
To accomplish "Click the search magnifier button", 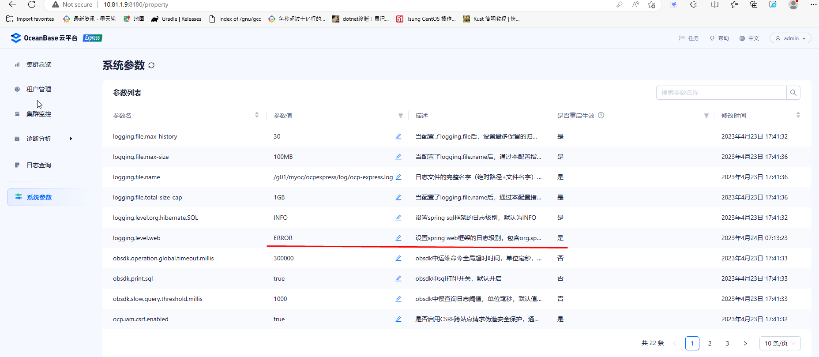I will click(793, 93).
